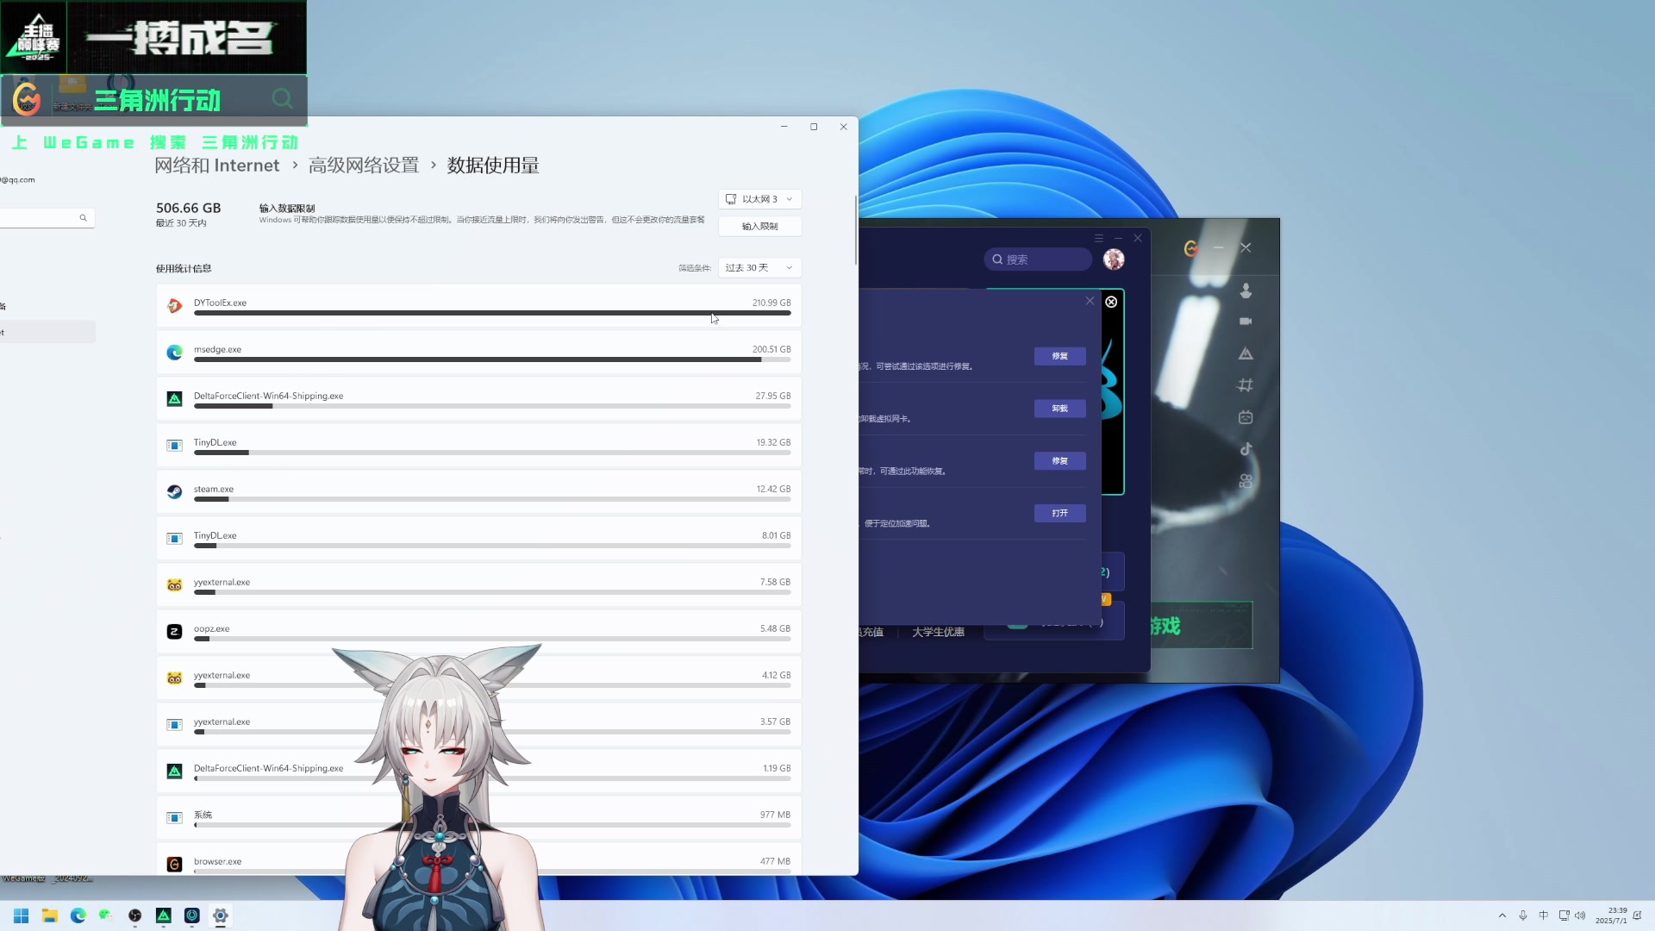
Task: Click the 打开 button in repair dialog
Action: point(1059,513)
